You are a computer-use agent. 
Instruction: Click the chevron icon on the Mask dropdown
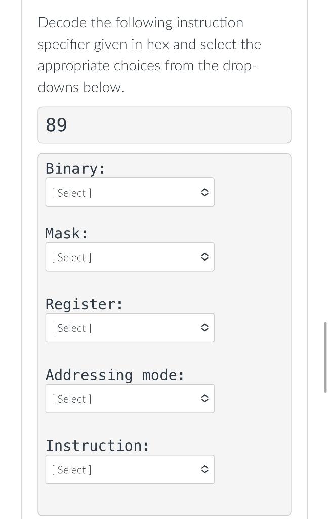click(x=204, y=256)
